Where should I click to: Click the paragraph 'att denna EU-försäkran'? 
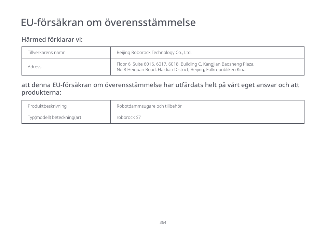click(160, 88)
